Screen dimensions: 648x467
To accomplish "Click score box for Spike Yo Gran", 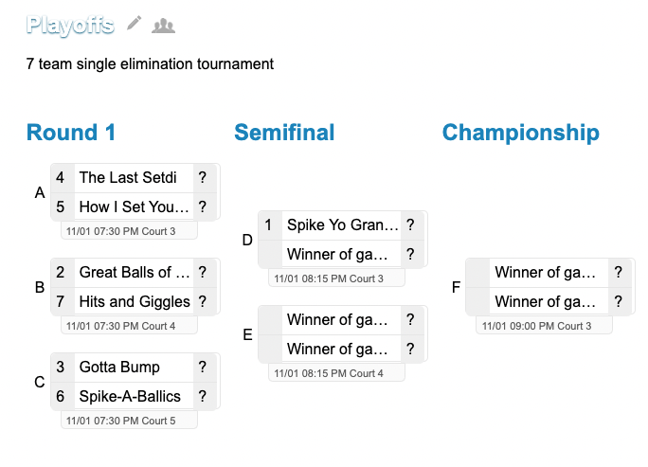I will click(410, 225).
